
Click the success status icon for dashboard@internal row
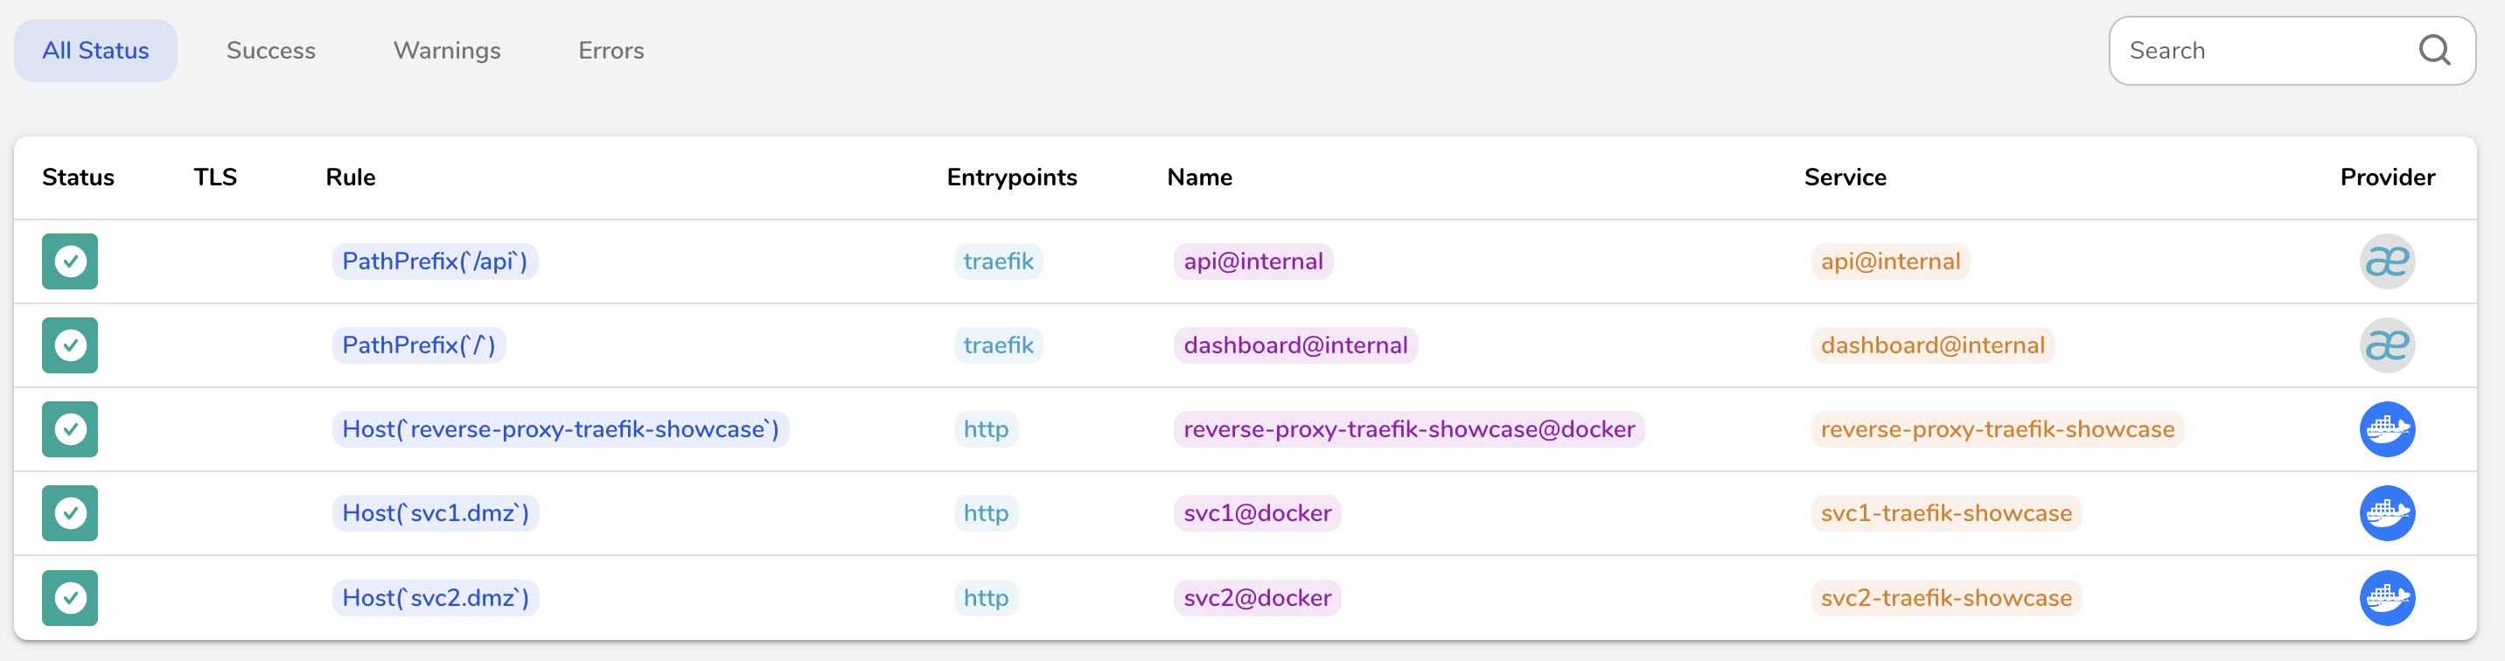tap(70, 345)
